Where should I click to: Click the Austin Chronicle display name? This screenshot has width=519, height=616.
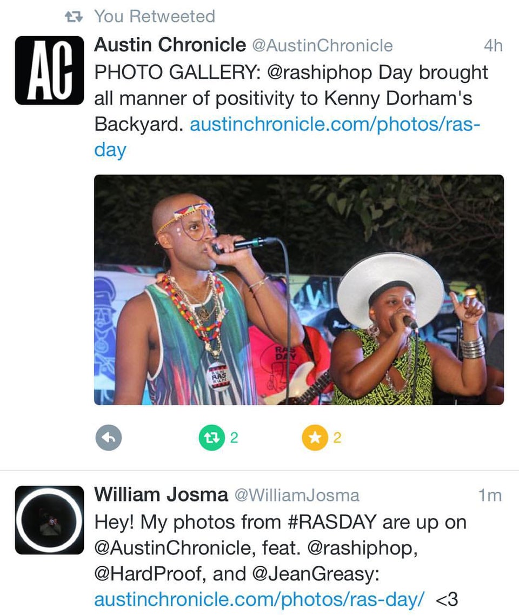(170, 45)
